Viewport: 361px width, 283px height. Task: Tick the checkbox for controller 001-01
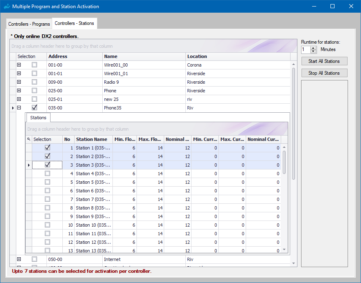[34, 74]
